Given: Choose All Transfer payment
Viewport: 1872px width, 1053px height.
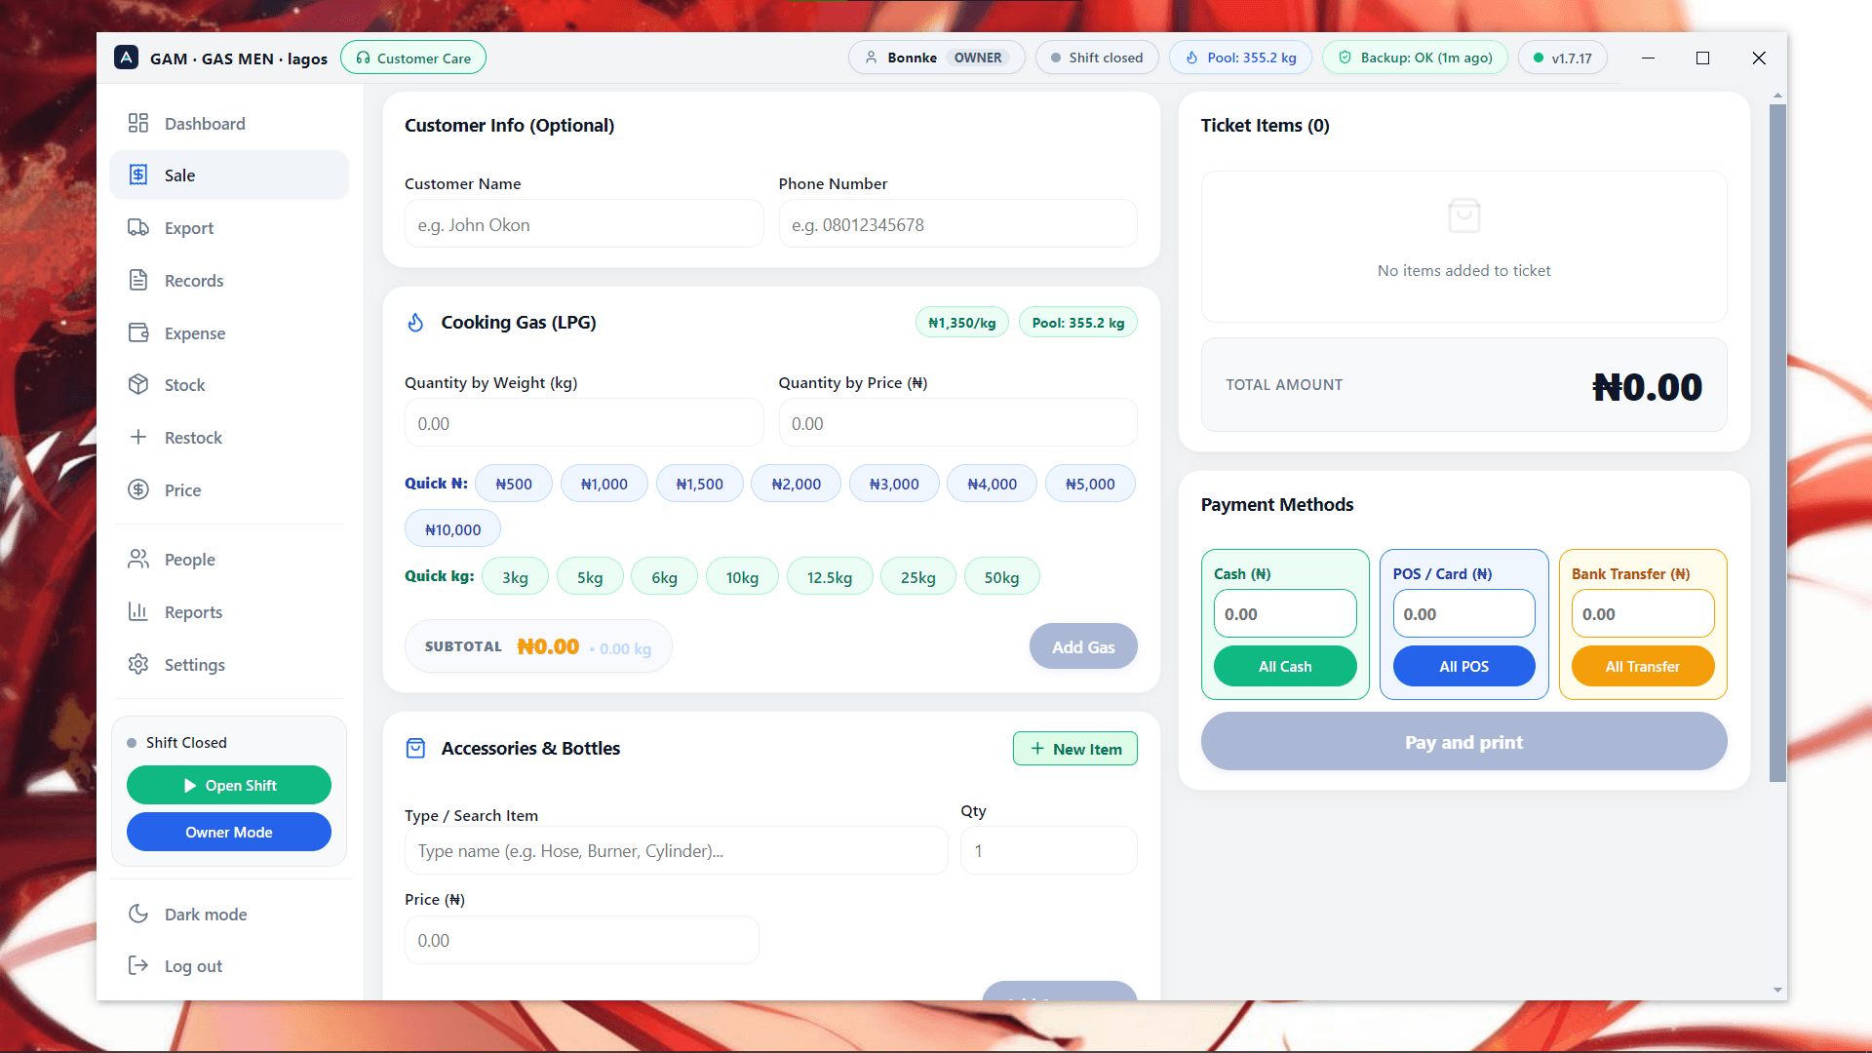Looking at the screenshot, I should 1643,667.
